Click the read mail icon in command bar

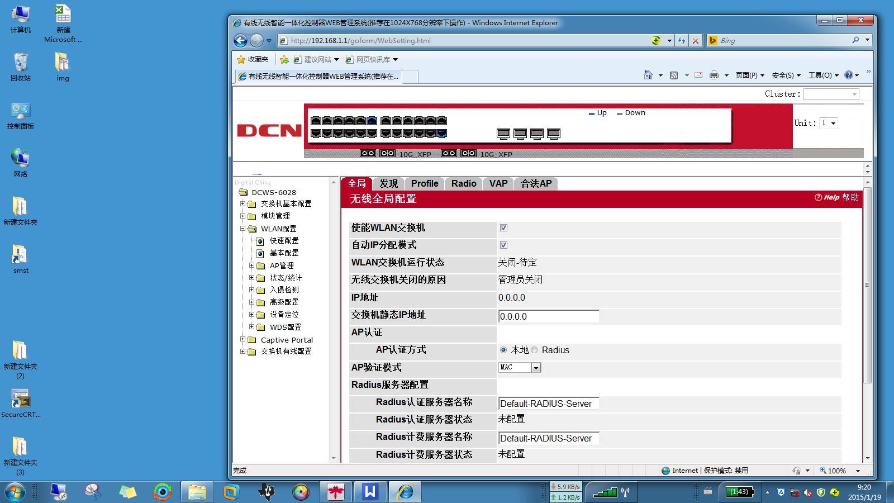tap(698, 75)
